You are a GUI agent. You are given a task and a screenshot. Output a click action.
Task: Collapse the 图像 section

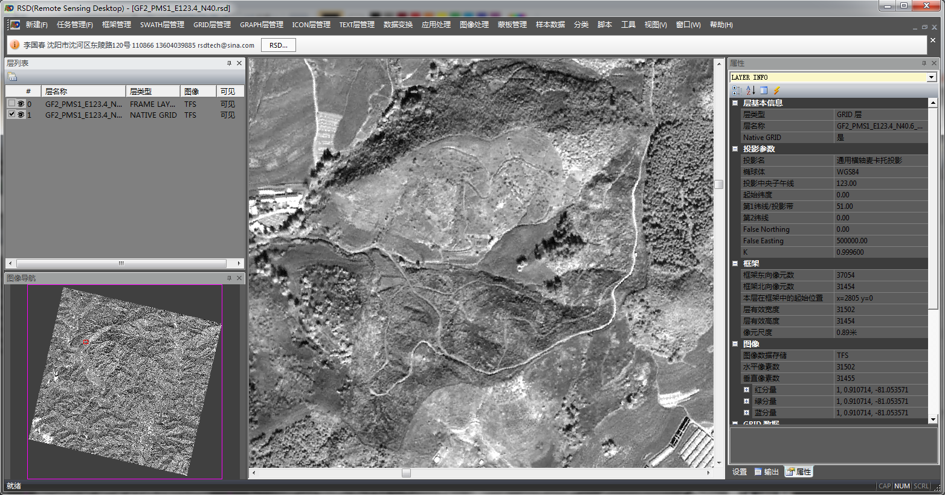735,343
